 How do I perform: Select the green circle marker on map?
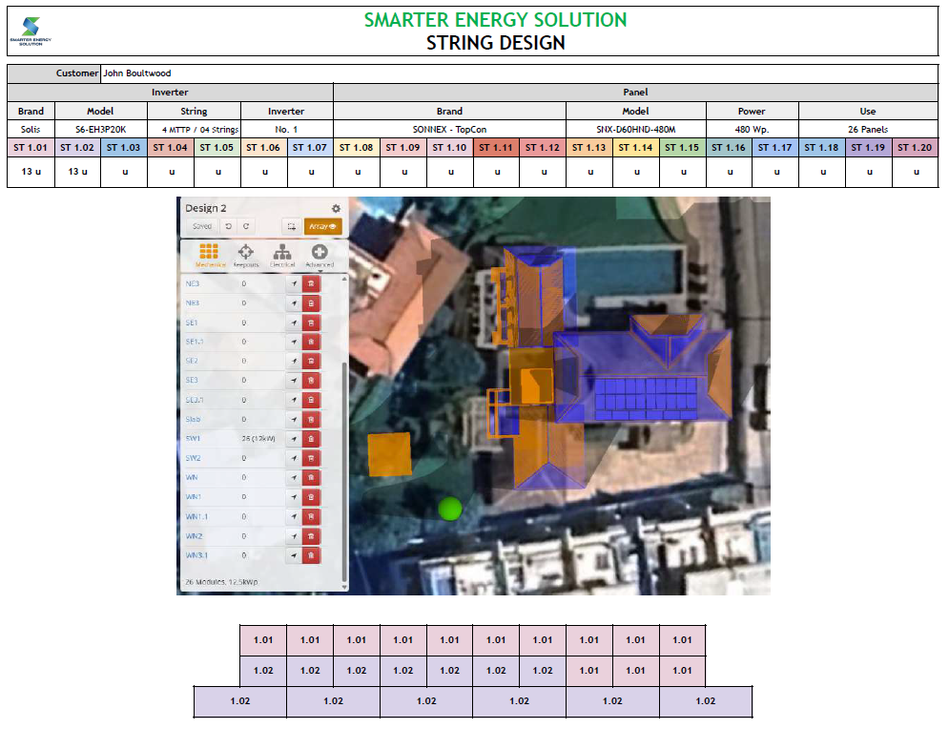[x=449, y=509]
